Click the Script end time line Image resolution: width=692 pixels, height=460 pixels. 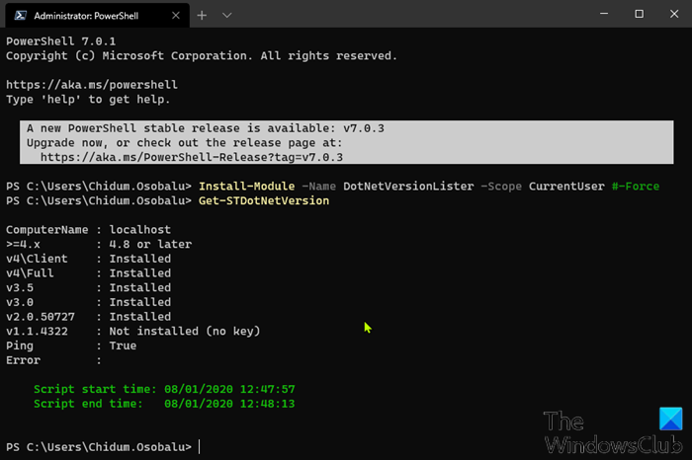point(164,404)
